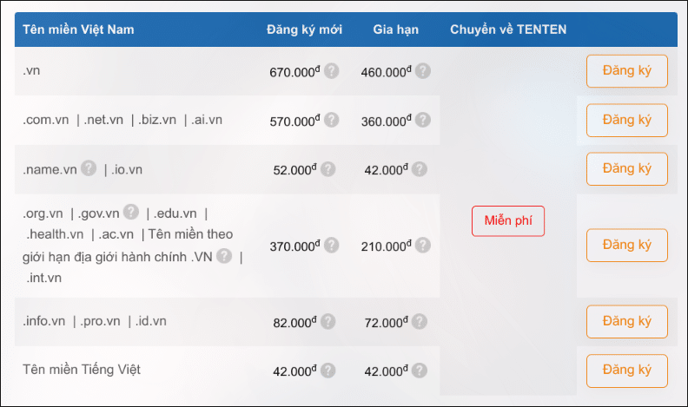
Task: Open help icon next to 52.000đ
Action: [x=327, y=169]
